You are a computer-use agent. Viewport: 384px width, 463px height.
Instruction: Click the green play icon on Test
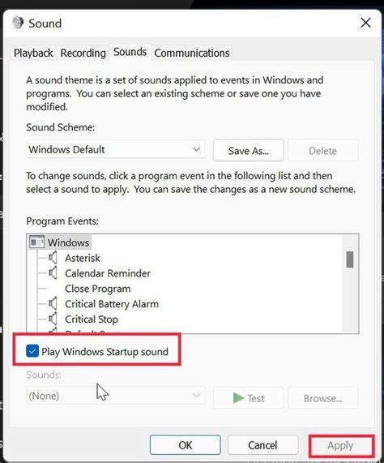238,398
